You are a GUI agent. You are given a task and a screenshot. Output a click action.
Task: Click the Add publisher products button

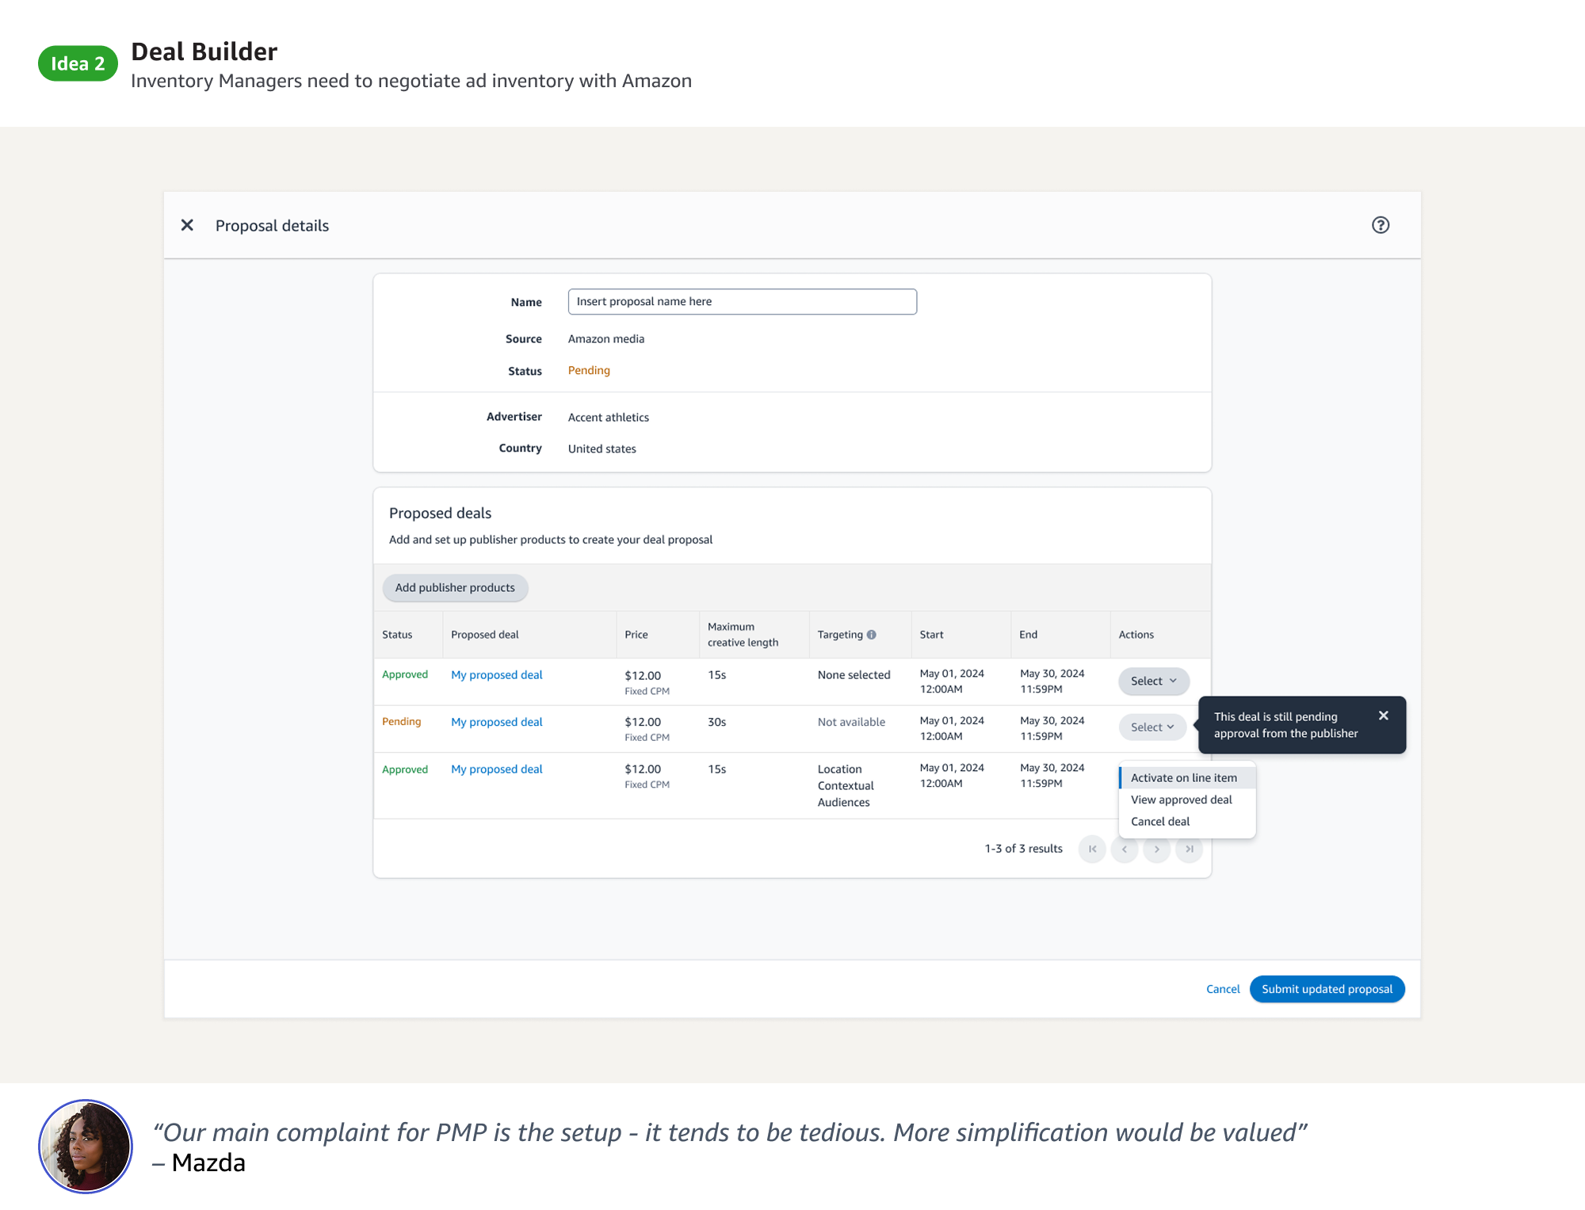454,587
